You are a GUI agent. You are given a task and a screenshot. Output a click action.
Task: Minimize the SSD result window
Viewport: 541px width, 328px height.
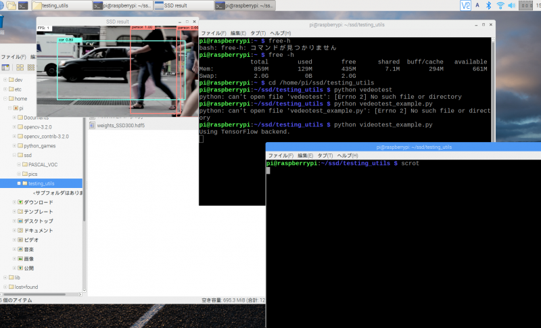coord(179,22)
